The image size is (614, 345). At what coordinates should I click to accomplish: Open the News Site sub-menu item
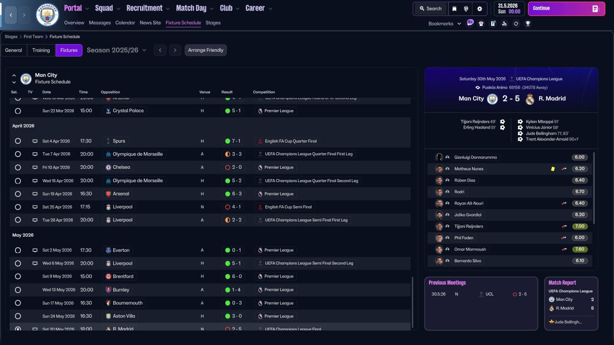pyautogui.click(x=150, y=23)
